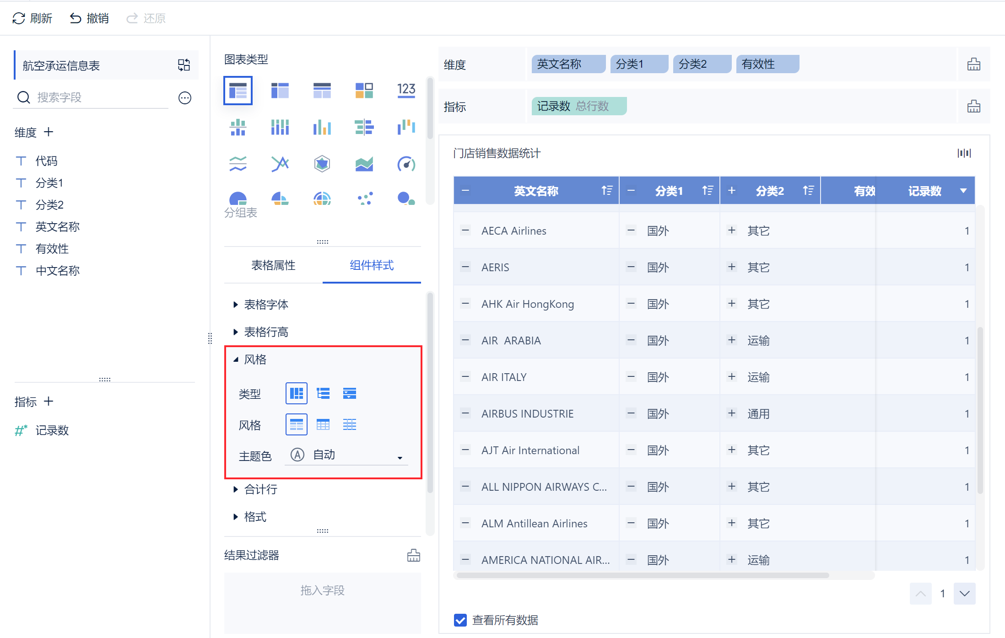Screen dimensions: 1005x638
Task: Clear the 结果过滤器 with its eraser icon
Action: point(413,555)
